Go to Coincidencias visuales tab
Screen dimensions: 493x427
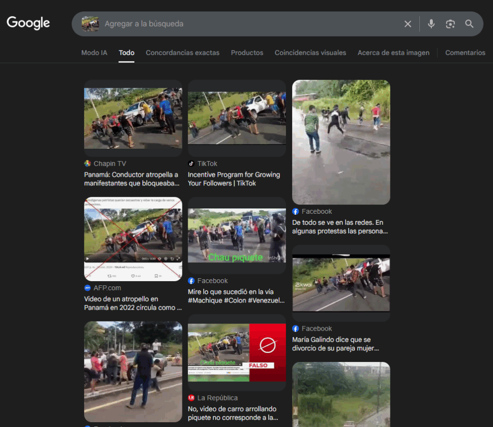[310, 52]
